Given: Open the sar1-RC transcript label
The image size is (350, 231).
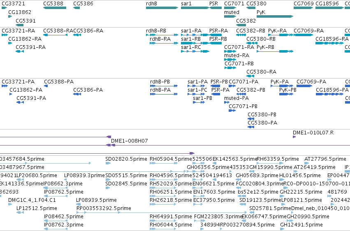Looking at the screenshot, I should coord(191,47).
